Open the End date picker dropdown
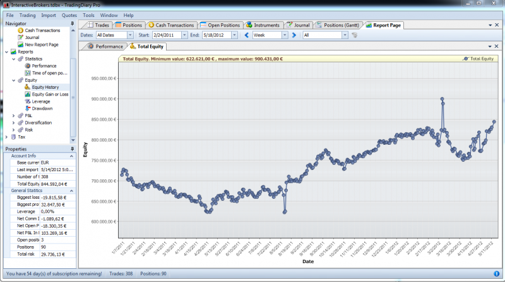This screenshot has width=505, height=282. [234, 35]
